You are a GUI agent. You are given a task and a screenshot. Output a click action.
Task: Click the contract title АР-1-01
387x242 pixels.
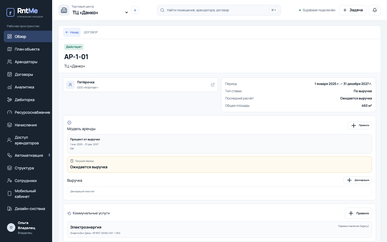[x=76, y=57]
